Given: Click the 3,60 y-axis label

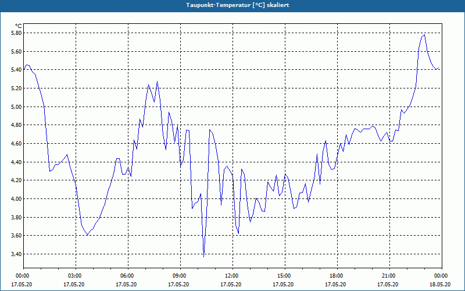Looking at the screenshot, I should click(16, 236).
